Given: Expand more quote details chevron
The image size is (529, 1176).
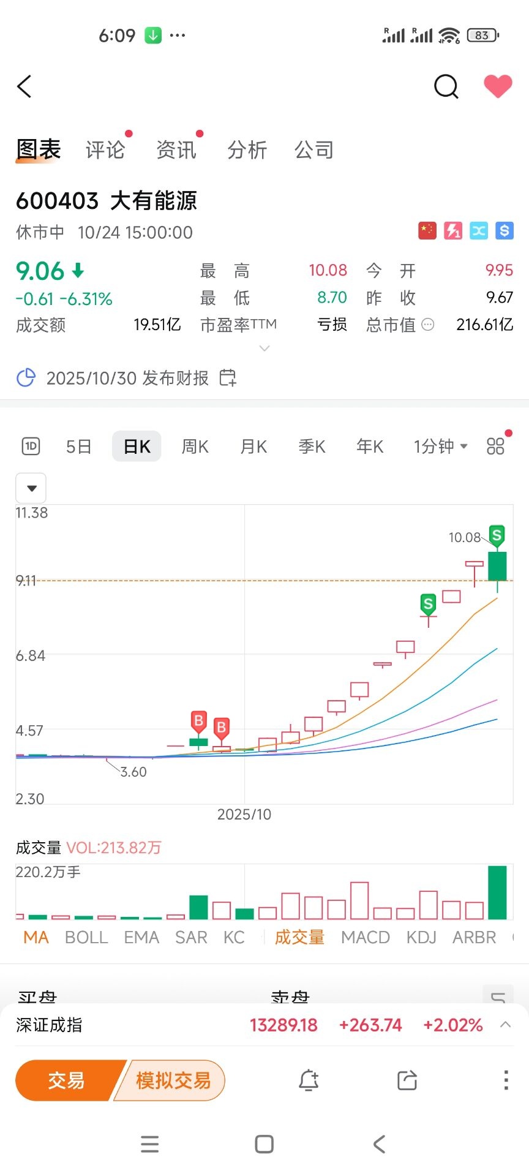Looking at the screenshot, I should coord(264,349).
